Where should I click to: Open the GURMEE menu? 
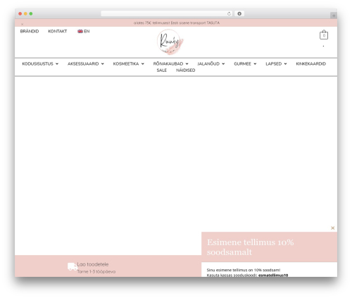[x=242, y=63]
